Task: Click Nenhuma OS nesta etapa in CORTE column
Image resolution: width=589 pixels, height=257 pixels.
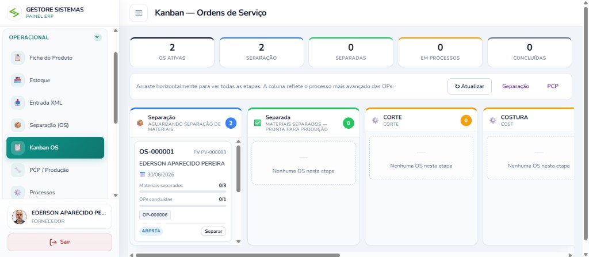Action: tap(421, 166)
